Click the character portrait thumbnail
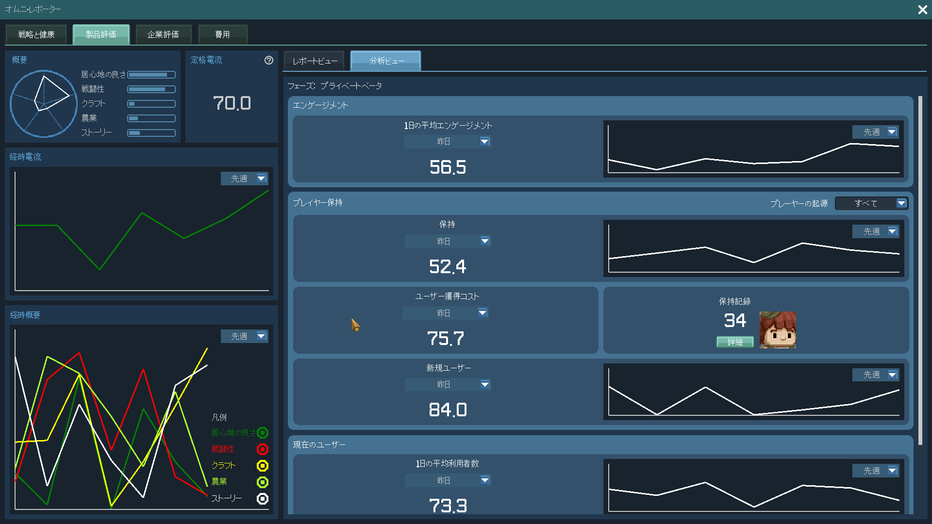932x524 pixels. [x=777, y=330]
